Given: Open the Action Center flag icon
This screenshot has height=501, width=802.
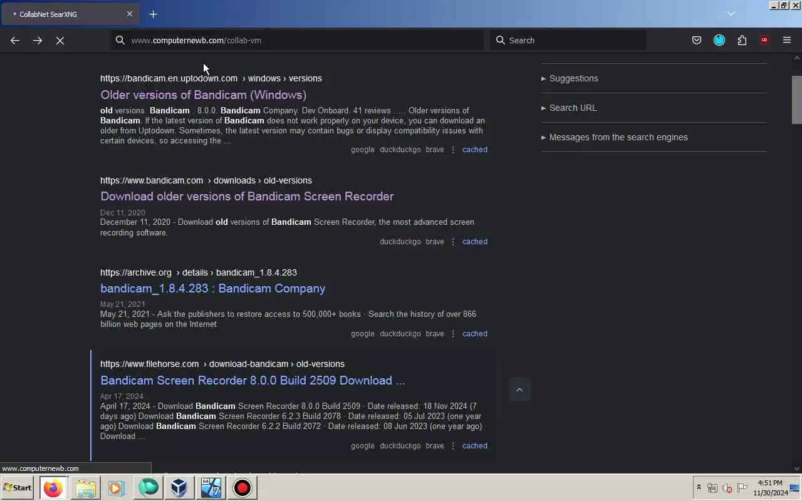Looking at the screenshot, I should click(x=742, y=488).
